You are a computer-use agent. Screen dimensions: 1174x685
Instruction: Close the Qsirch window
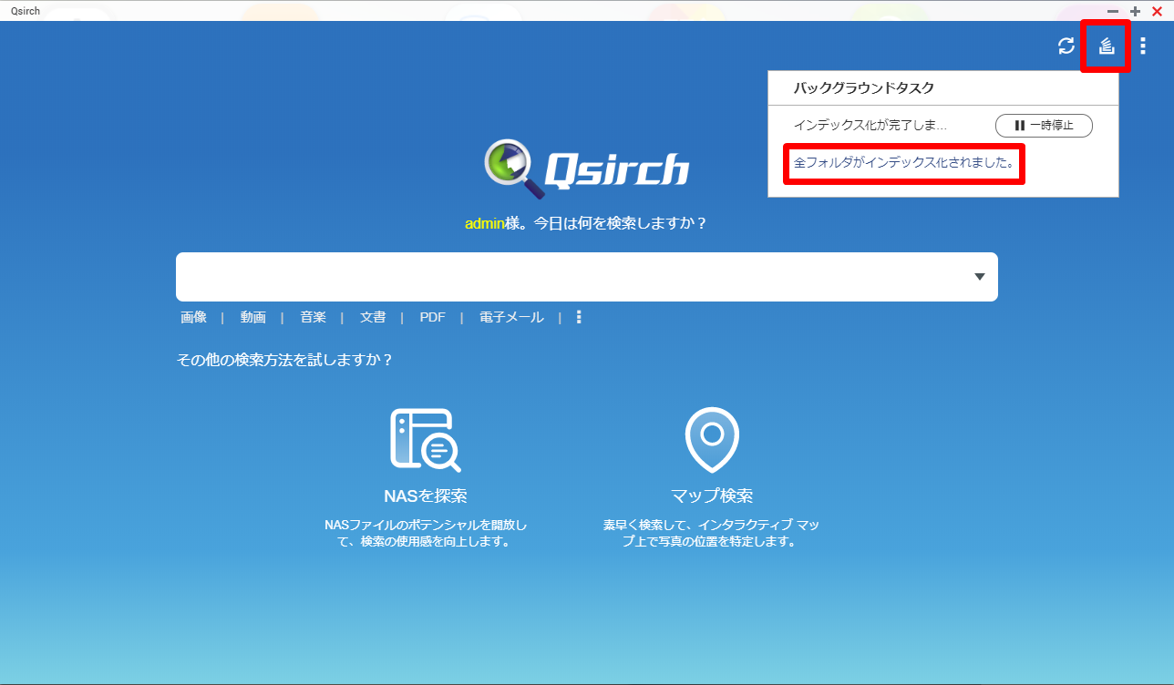tap(1157, 11)
